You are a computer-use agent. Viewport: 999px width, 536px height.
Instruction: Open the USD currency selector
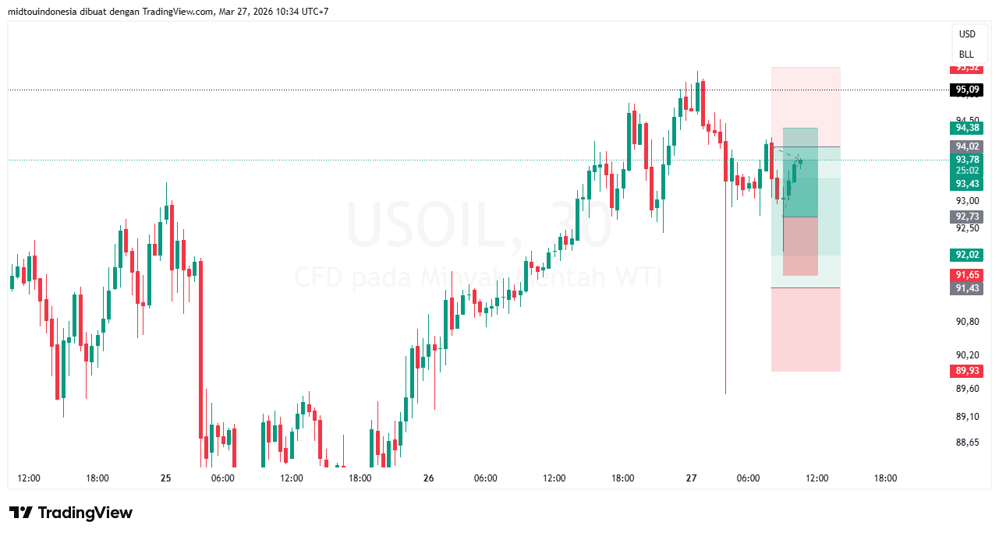tap(967, 34)
